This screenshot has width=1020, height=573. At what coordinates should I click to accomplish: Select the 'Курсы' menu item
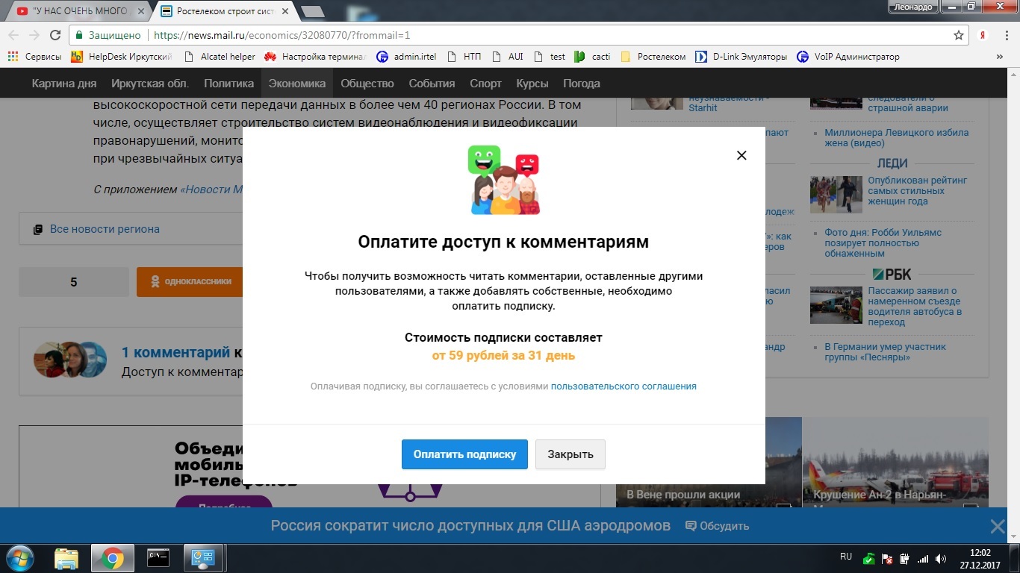pos(532,84)
